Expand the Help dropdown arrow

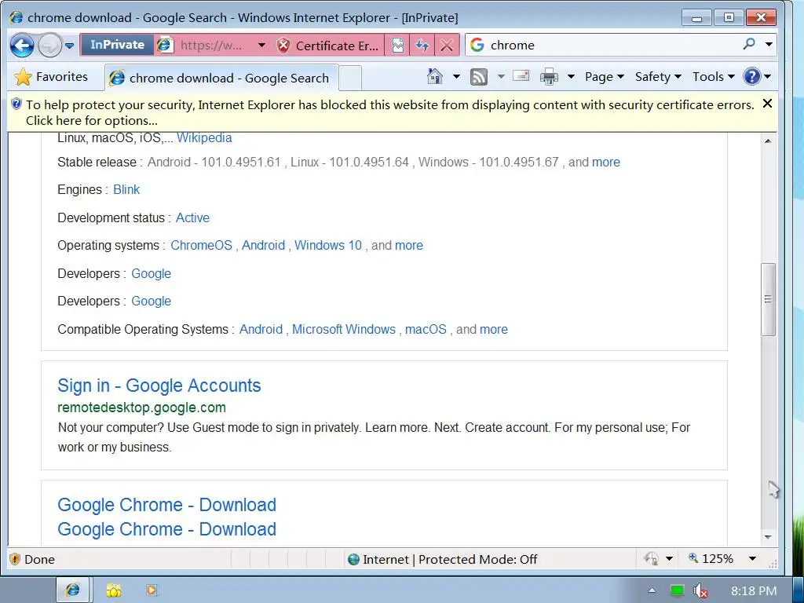coord(768,77)
